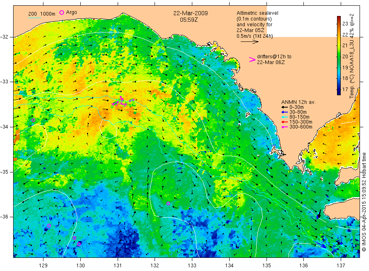Click the magenta Argo circle in legend
This screenshot has width=369, height=271.
pyautogui.click(x=61, y=12)
